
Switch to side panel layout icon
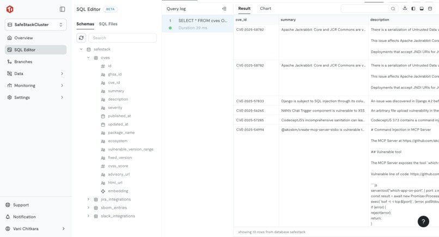(413, 9)
